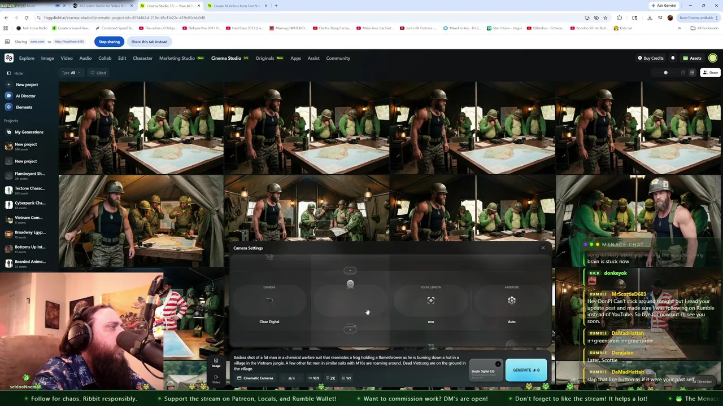The image size is (723, 406).
Task: Bookmark this page with the star icon
Action: pyautogui.click(x=605, y=17)
